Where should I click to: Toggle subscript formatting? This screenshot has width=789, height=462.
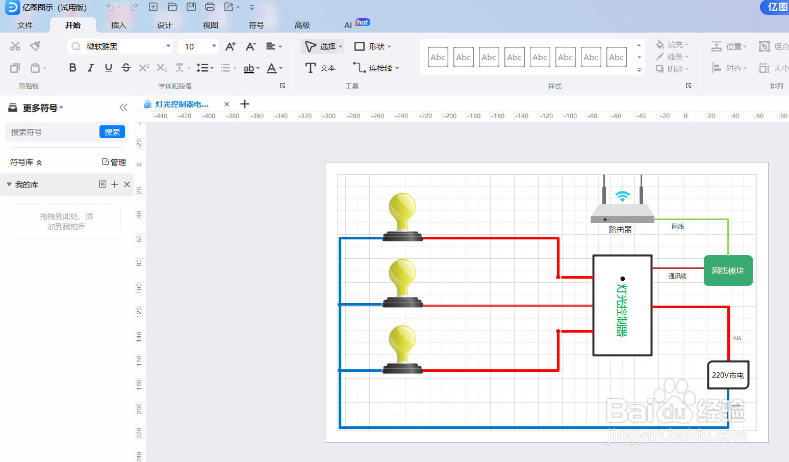tap(162, 68)
